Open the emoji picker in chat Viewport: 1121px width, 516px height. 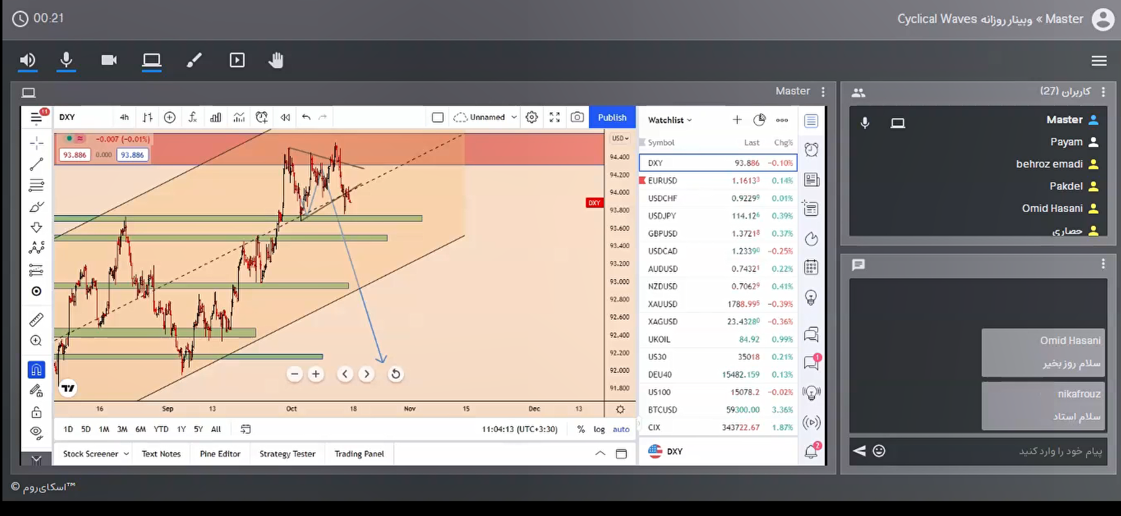[x=879, y=451]
